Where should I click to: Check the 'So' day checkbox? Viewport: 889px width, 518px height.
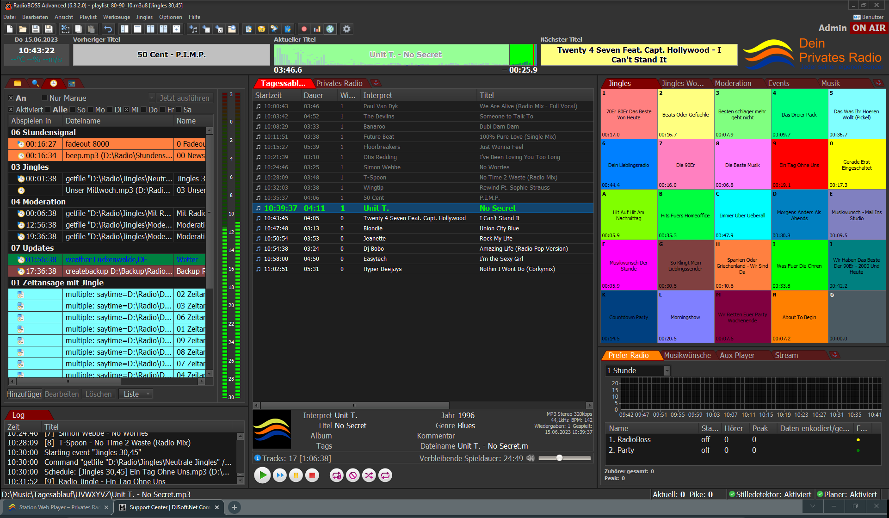(72, 110)
